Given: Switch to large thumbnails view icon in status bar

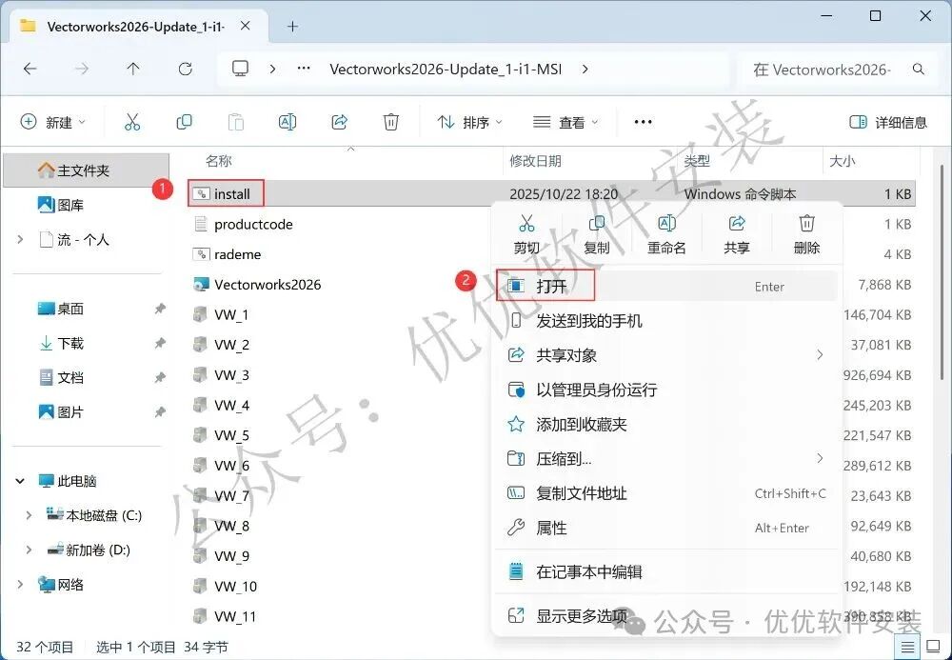Looking at the screenshot, I should click(x=934, y=647).
